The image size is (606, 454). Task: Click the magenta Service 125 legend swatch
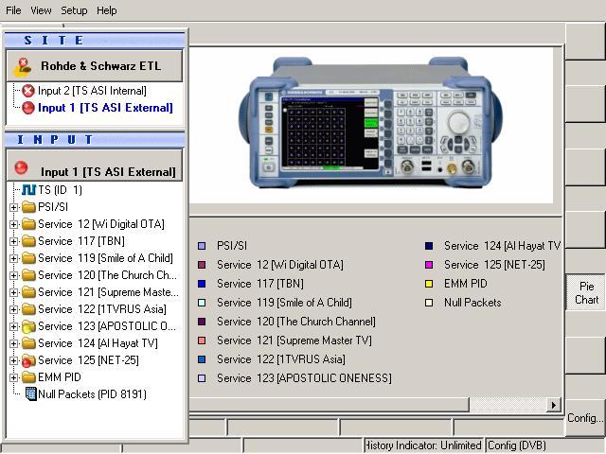click(x=429, y=265)
